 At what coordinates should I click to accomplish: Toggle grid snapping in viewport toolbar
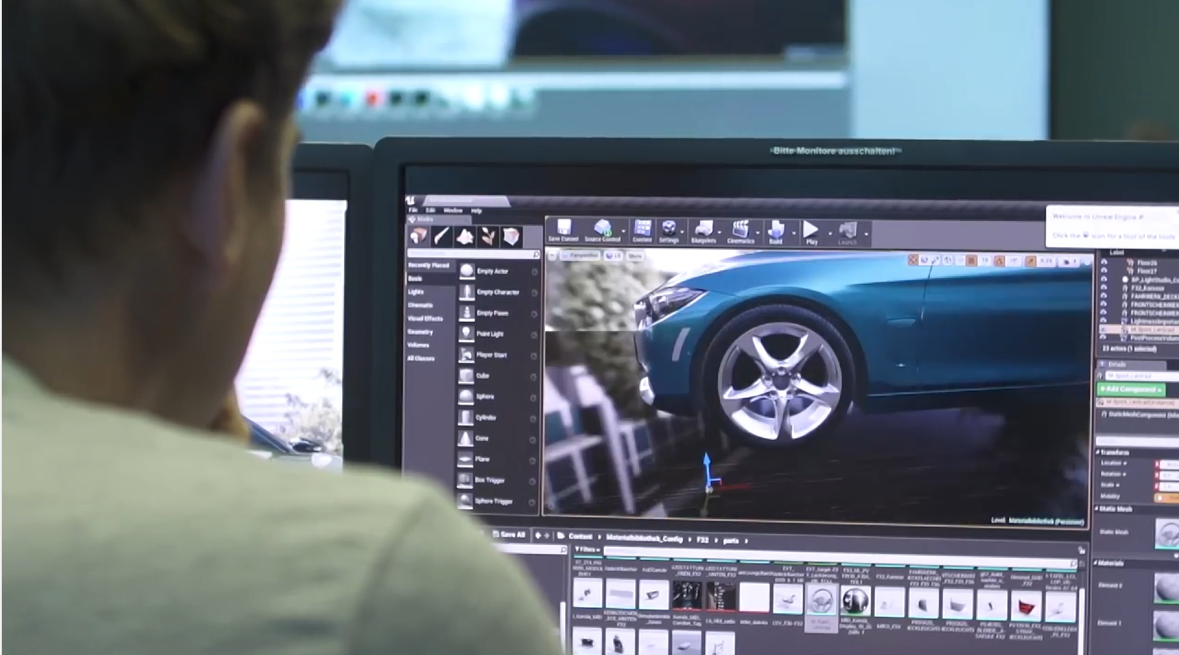971,261
